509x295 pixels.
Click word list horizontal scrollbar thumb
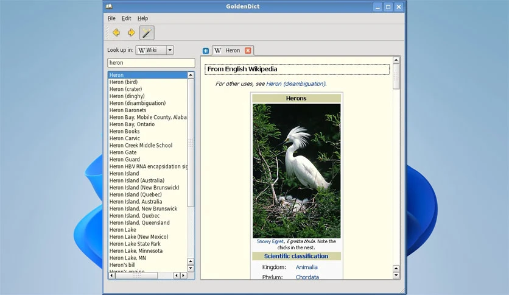136,275
